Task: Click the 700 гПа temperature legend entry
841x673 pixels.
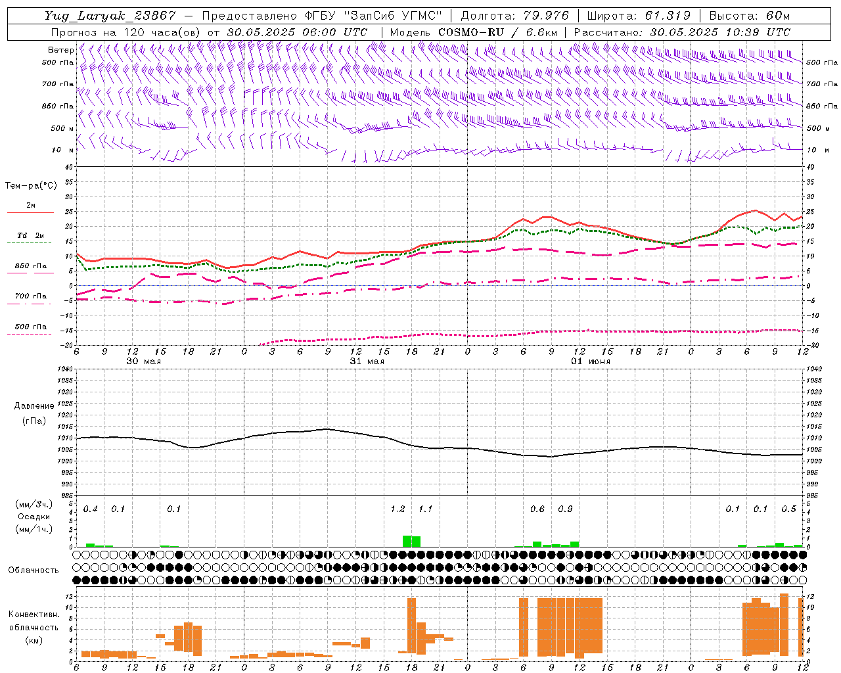Action: pyautogui.click(x=31, y=296)
